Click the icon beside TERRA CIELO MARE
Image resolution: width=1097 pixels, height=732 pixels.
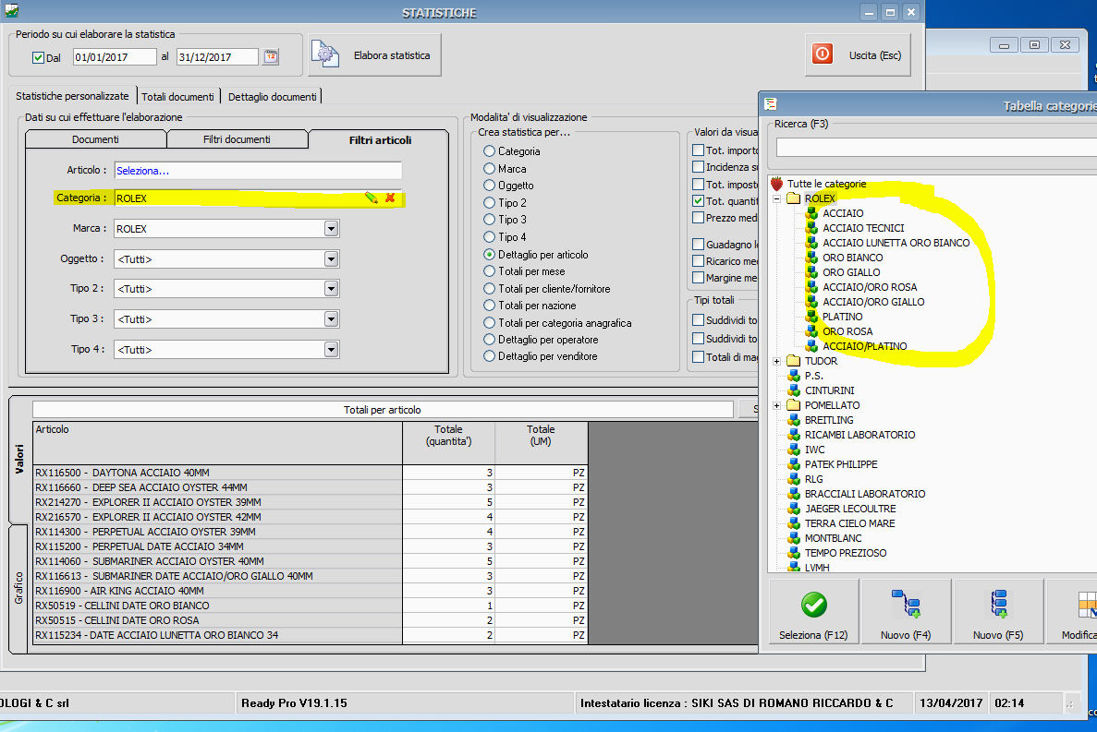793,524
